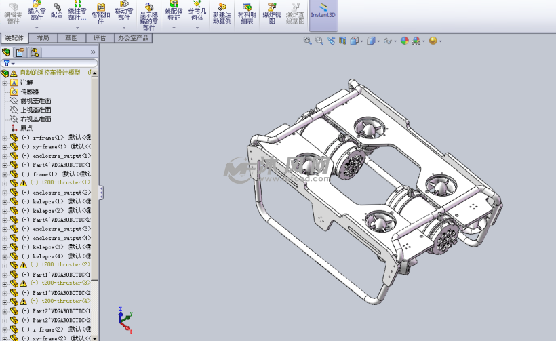Switch to the 草图 (Sketch) tab

coord(71,38)
